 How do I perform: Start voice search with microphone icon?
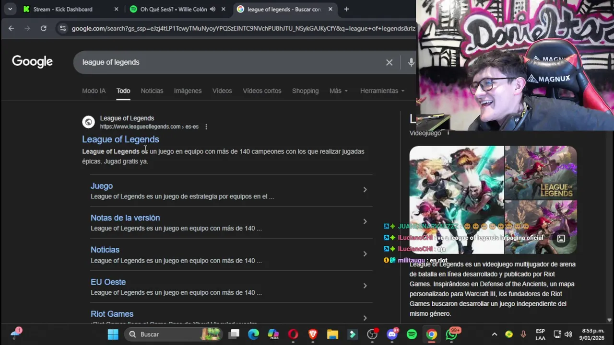click(411, 62)
